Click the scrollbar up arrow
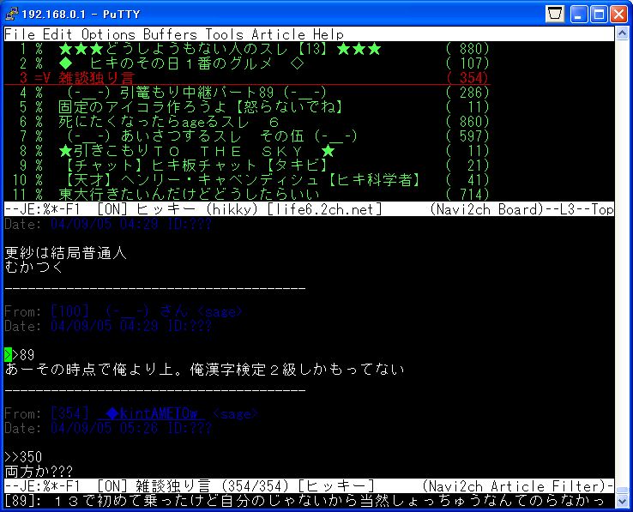This screenshot has width=633, height=512. point(624,34)
